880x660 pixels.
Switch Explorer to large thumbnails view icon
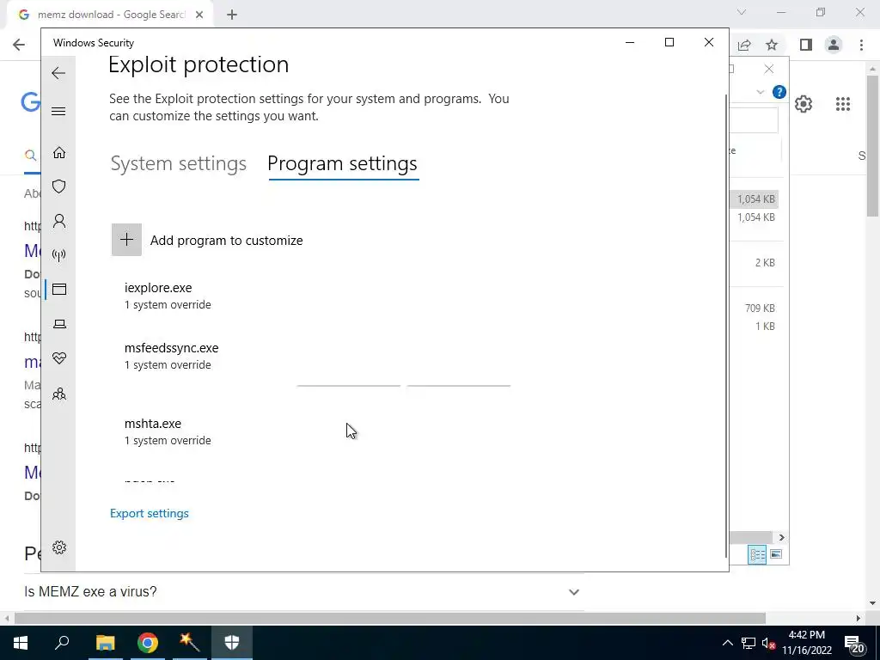coord(776,554)
